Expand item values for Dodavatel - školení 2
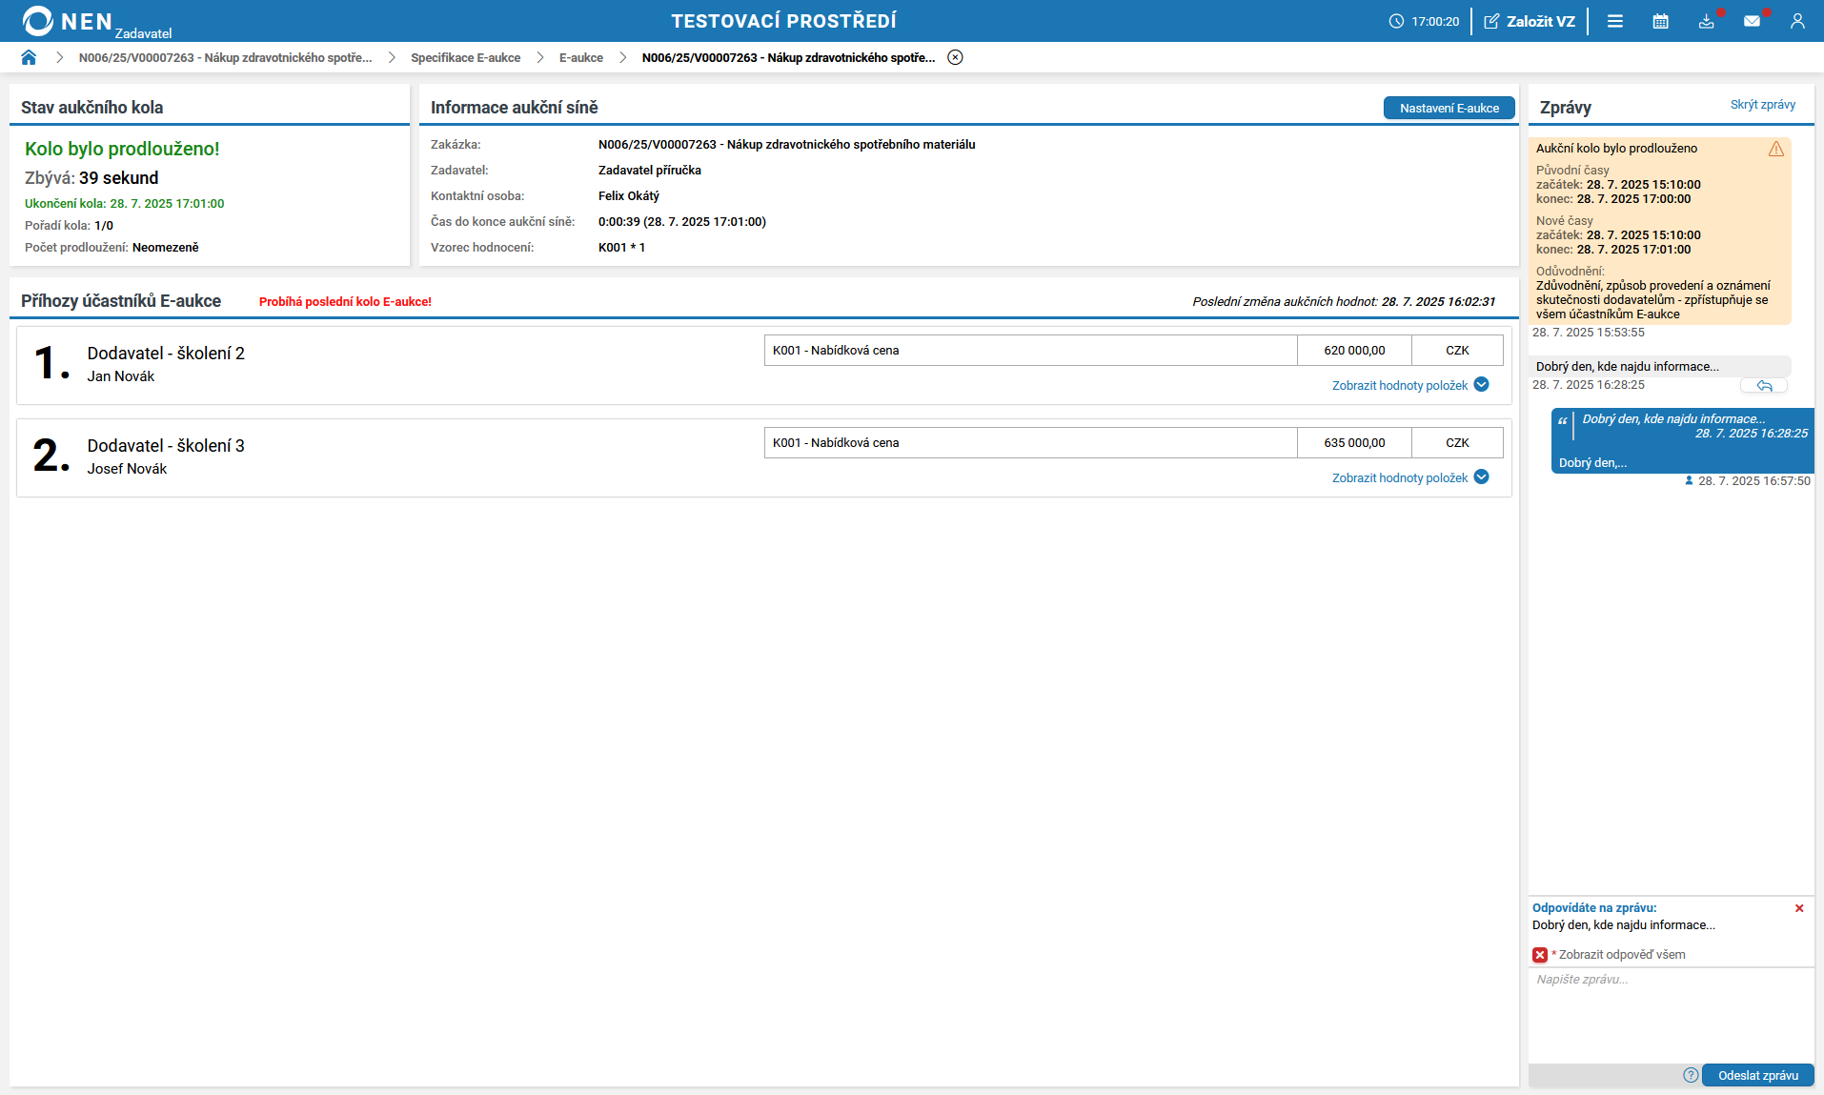The height and width of the screenshot is (1095, 1824). point(1409,385)
